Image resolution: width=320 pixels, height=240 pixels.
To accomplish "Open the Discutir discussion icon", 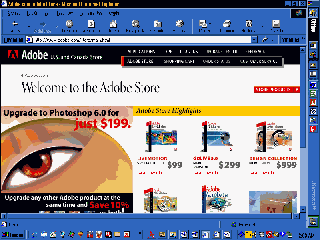I will click(276, 24).
